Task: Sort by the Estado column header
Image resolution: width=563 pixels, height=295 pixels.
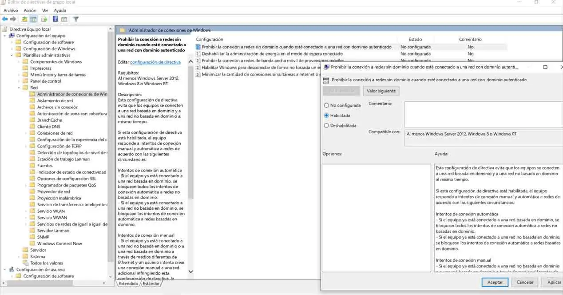Action: pos(415,40)
